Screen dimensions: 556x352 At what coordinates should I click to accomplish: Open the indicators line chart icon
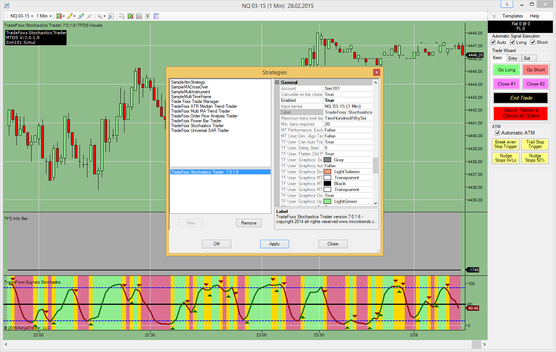[x=139, y=16]
